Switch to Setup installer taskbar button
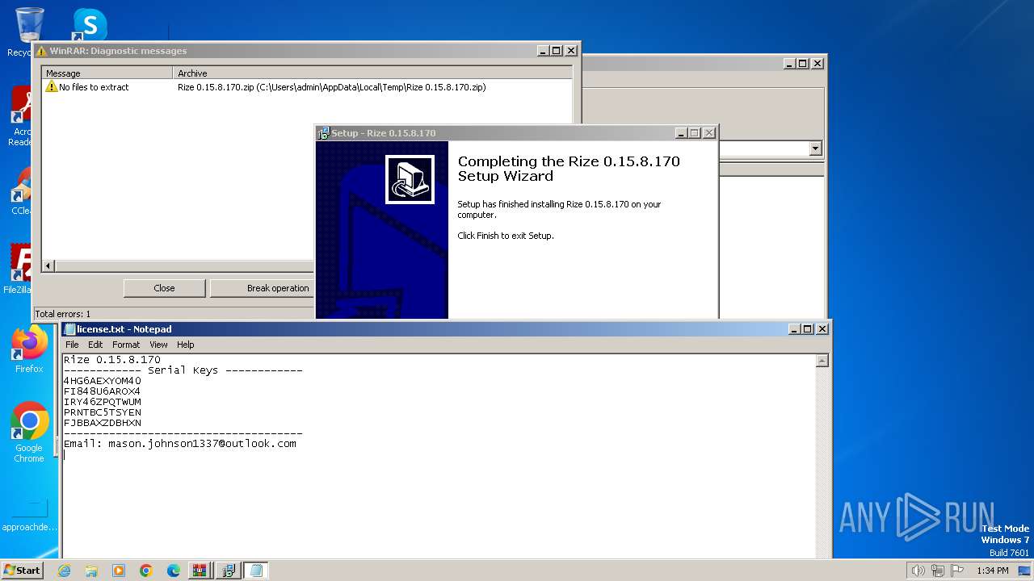This screenshot has width=1034, height=581. 228,571
